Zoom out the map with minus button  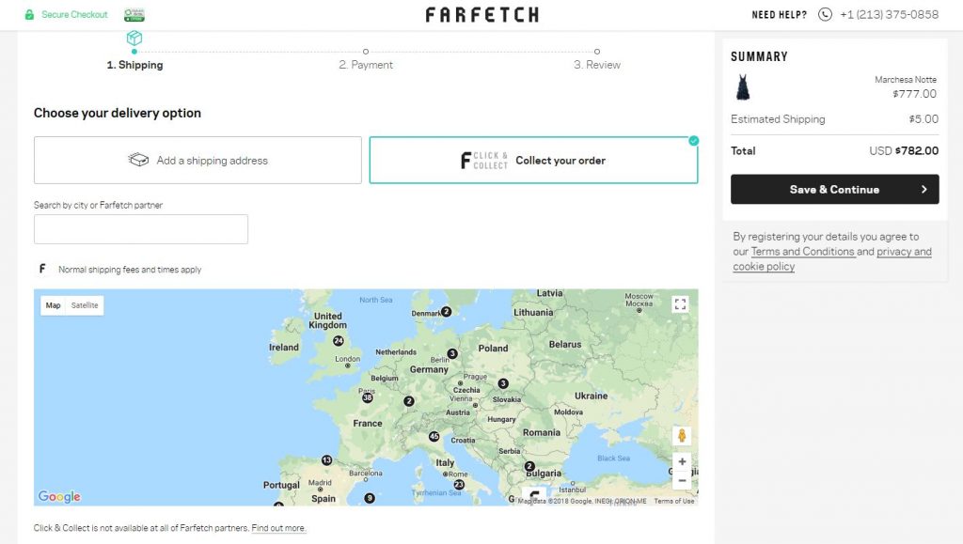click(682, 480)
